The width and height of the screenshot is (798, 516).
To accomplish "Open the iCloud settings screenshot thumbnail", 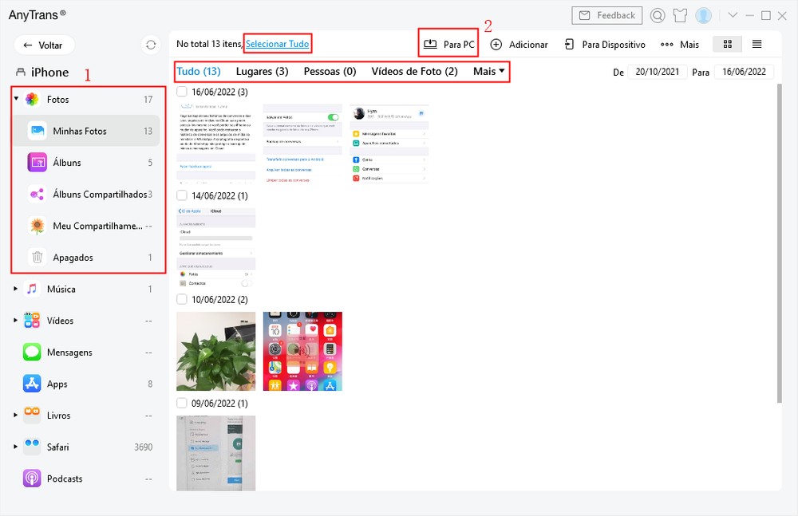I will 215,247.
